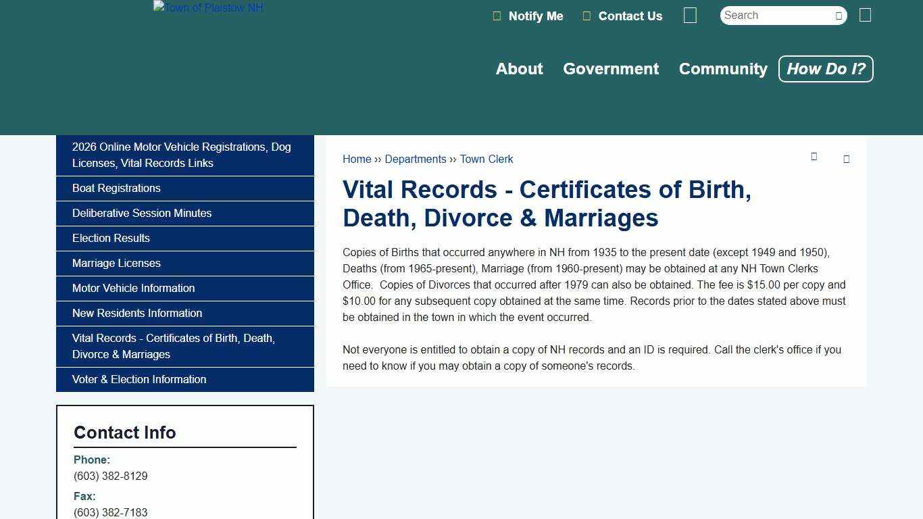Open the About menu
The width and height of the screenshot is (923, 519).
point(519,68)
